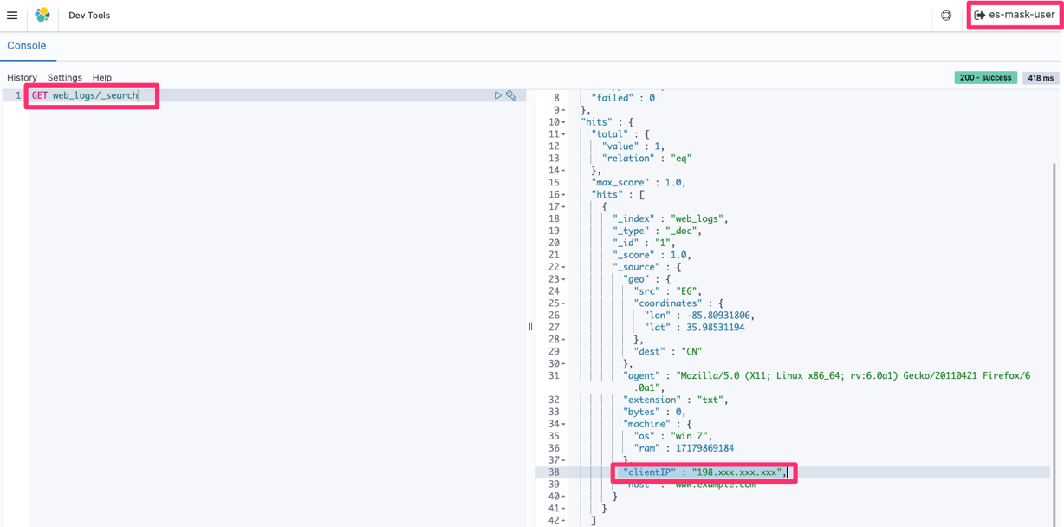Open the History menu

pyautogui.click(x=22, y=78)
